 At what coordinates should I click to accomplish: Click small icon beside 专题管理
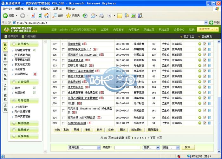(35, 93)
